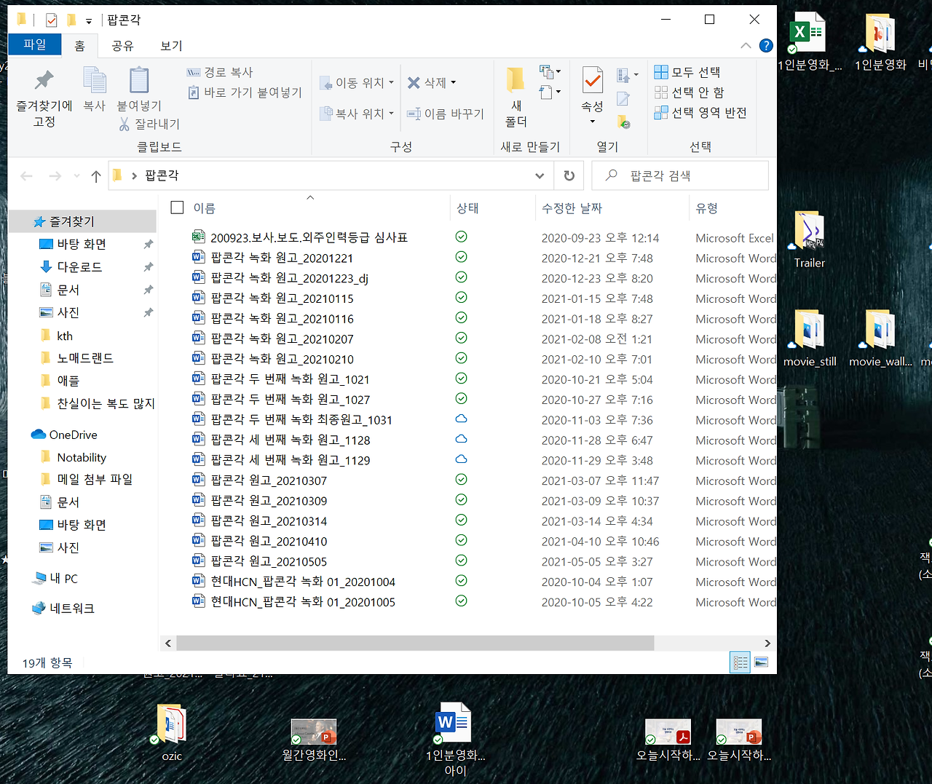Pin to Quick access (즐겨찾기에 고정)
Screen dimensions: 932x784
[44, 98]
